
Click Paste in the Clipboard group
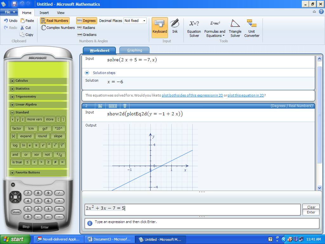[x=27, y=21]
